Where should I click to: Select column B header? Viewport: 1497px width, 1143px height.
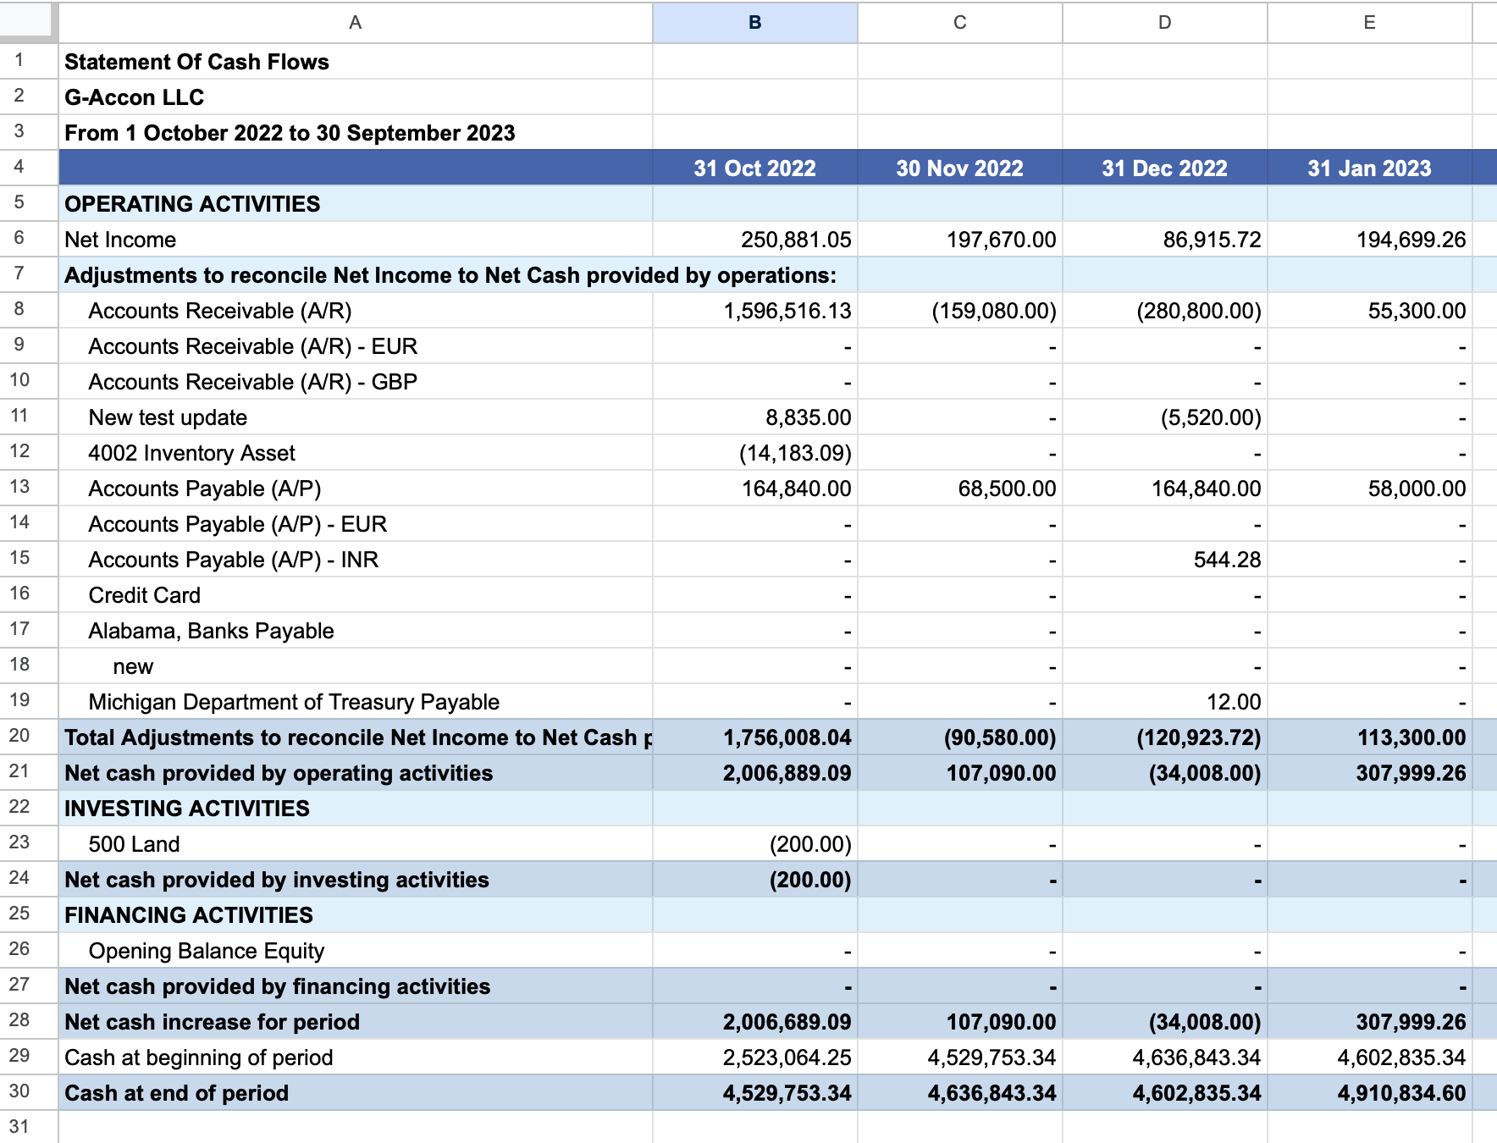754,23
